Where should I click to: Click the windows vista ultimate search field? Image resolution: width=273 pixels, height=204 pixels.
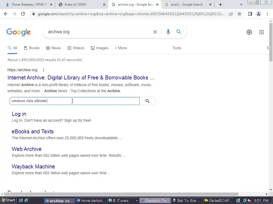(x=75, y=101)
